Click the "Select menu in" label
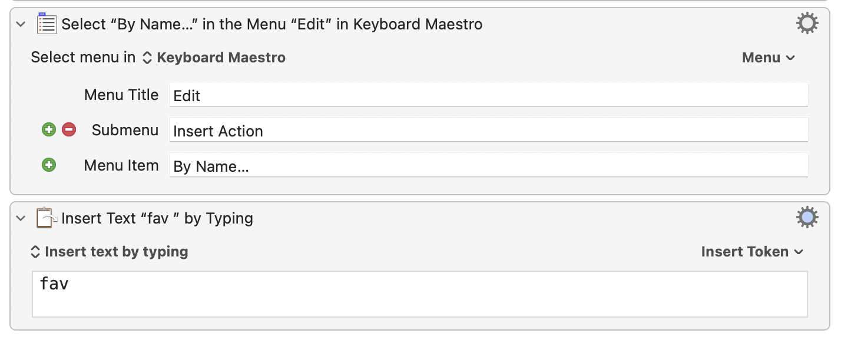 83,58
